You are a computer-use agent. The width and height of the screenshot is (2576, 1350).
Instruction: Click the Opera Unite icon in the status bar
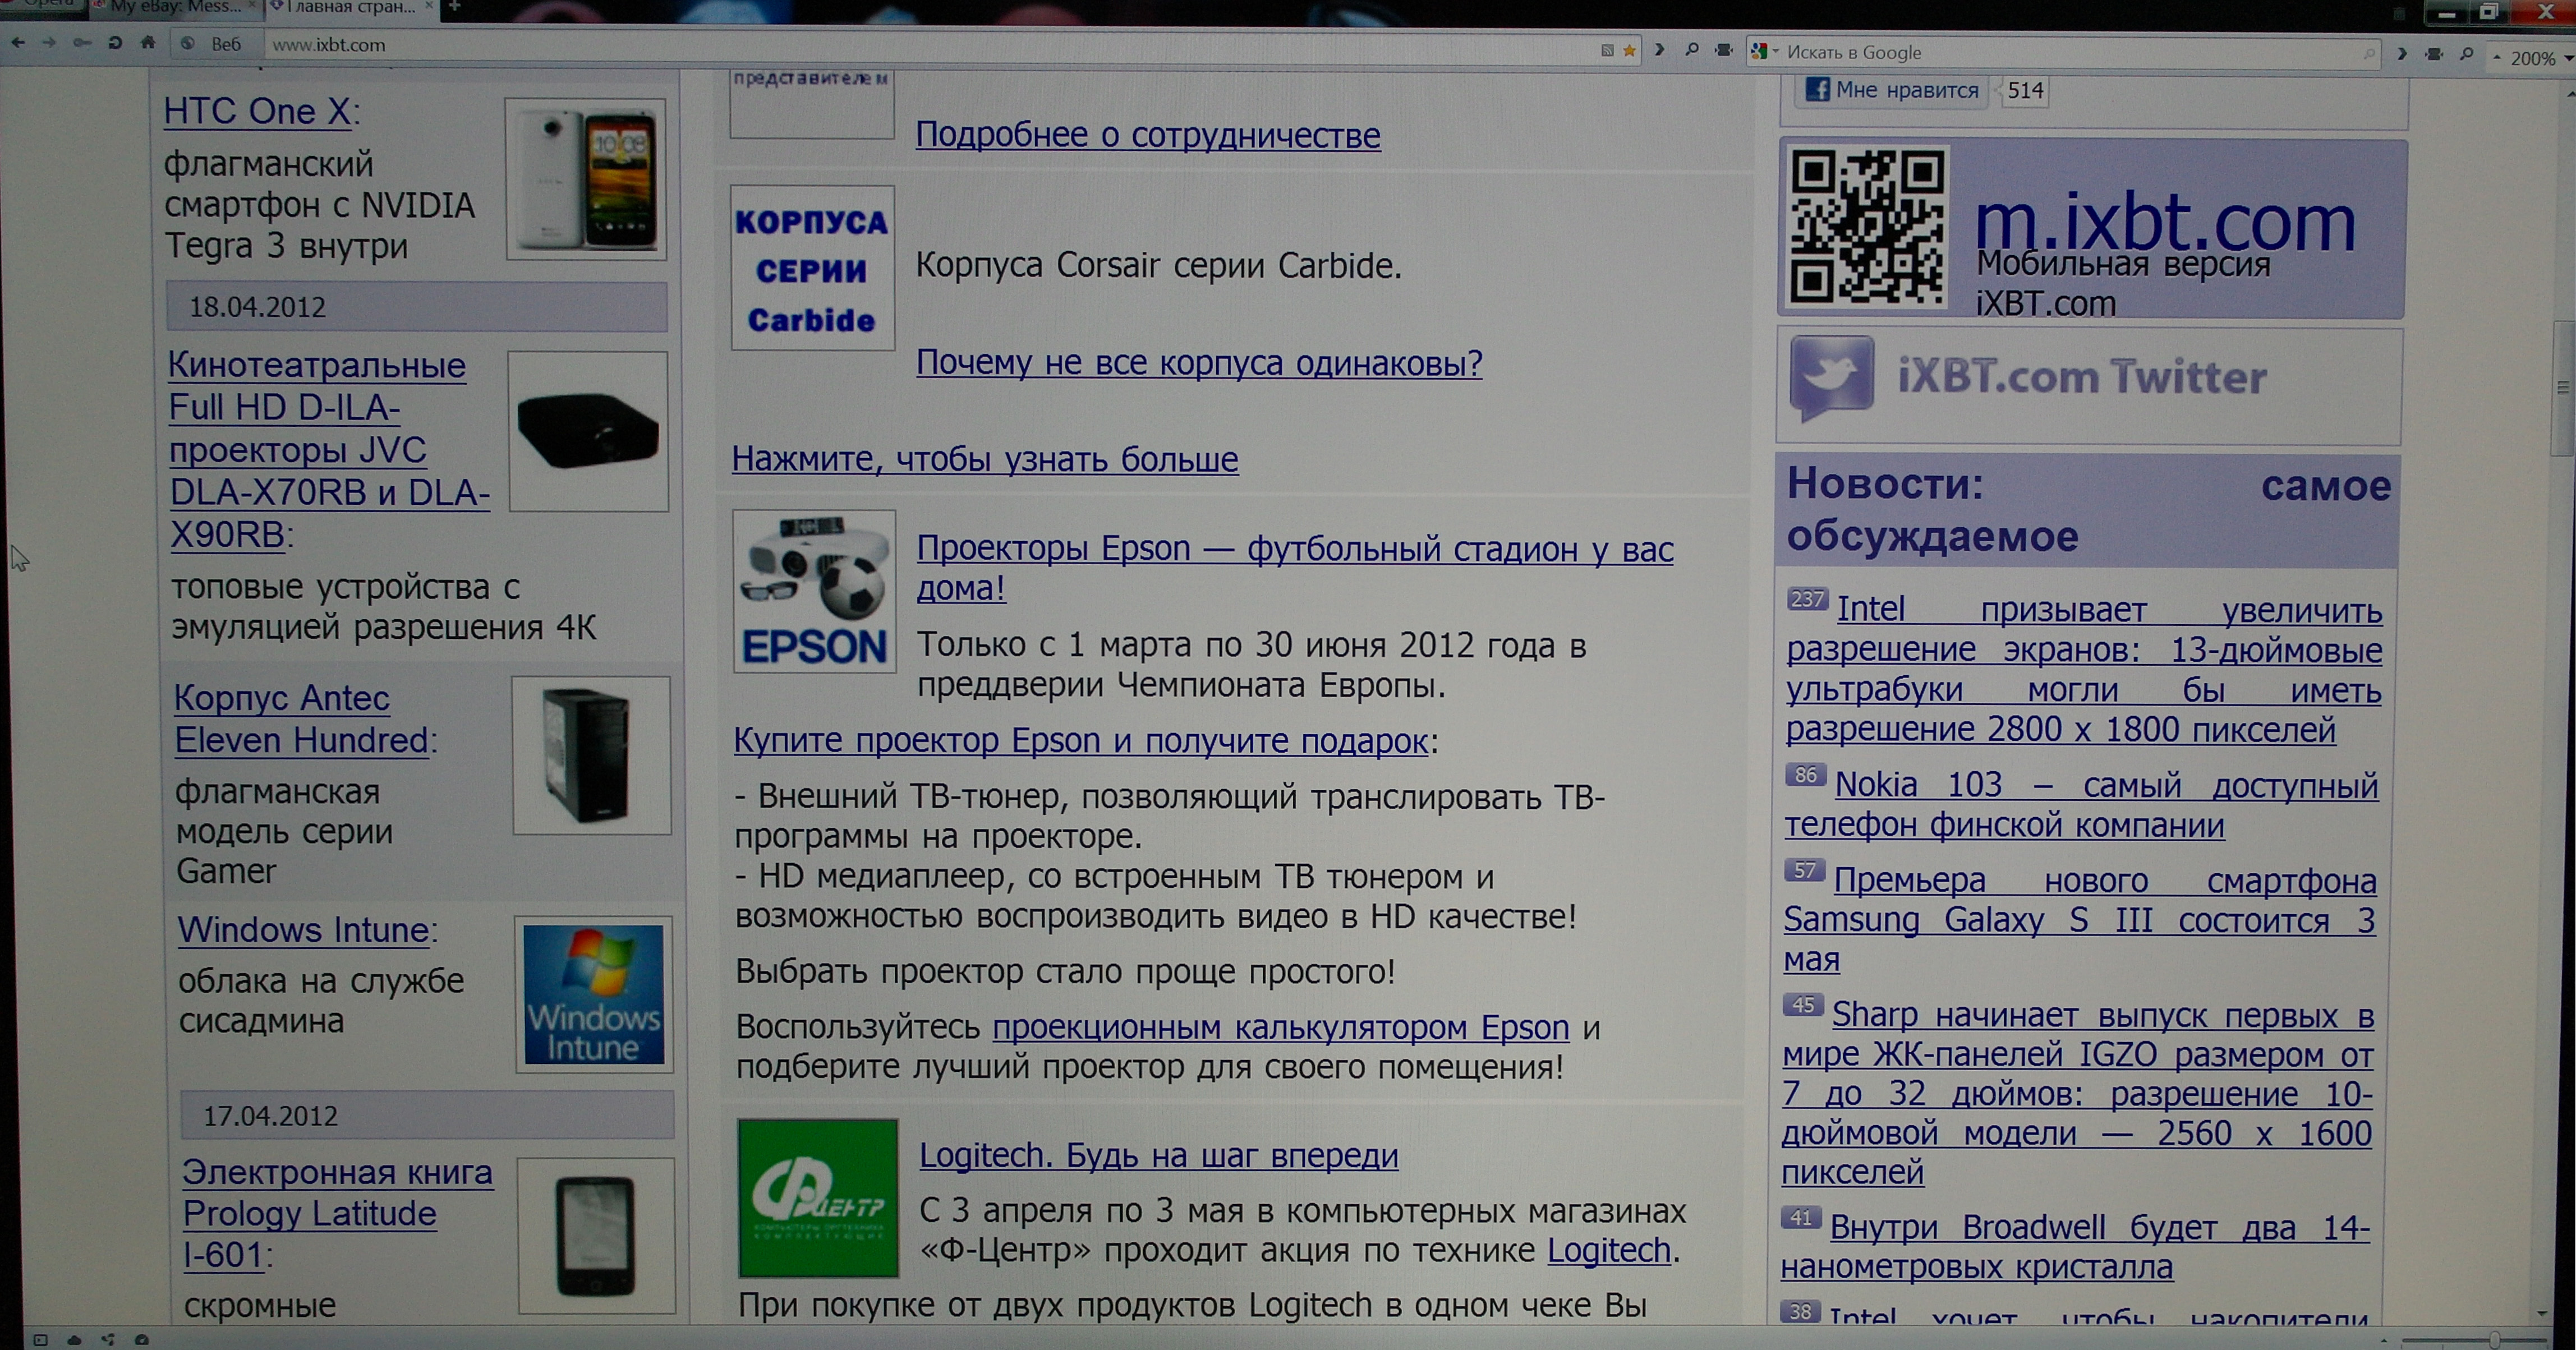(x=108, y=1340)
